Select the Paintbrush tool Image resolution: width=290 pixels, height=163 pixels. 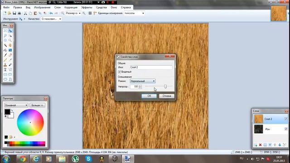coord(5,55)
